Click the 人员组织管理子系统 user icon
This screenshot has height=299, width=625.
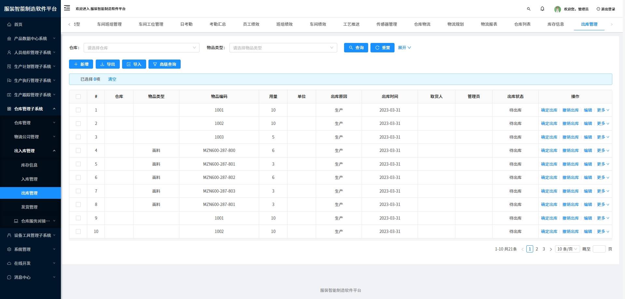click(x=9, y=52)
